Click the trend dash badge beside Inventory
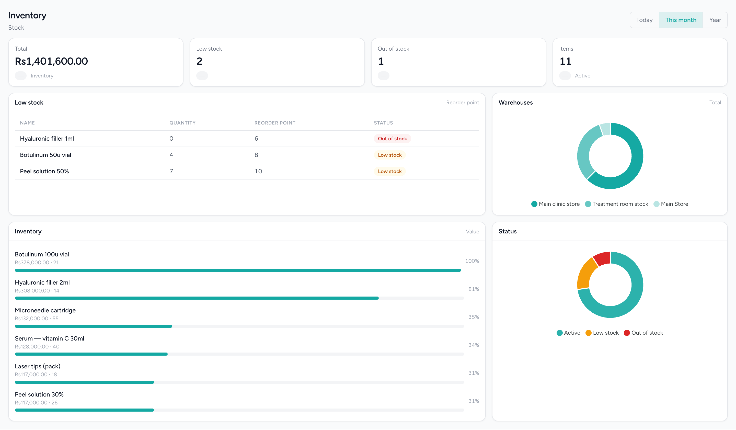This screenshot has width=736, height=430. (x=21, y=76)
